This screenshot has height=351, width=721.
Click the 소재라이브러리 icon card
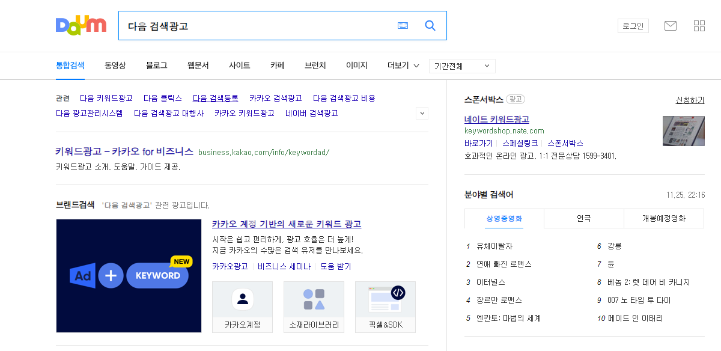coord(314,307)
